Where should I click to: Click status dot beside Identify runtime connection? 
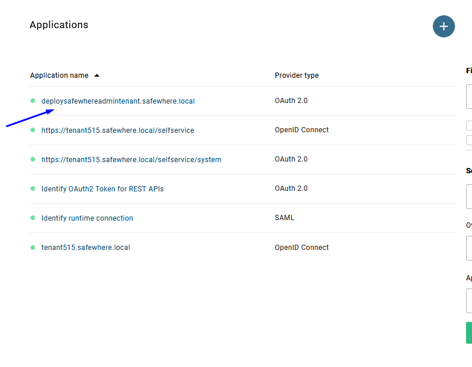pyautogui.click(x=33, y=218)
